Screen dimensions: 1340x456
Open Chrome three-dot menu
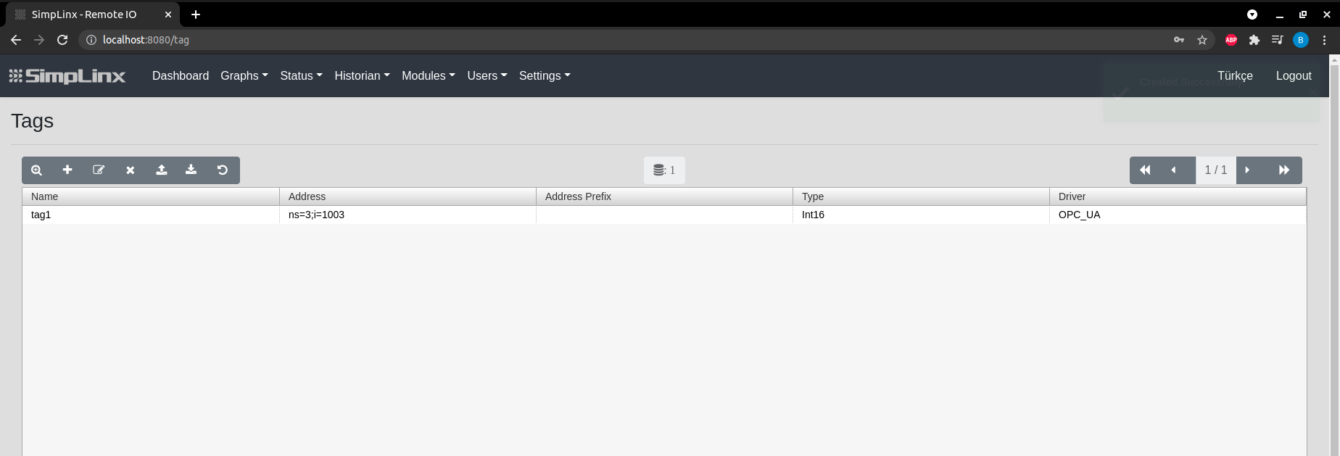[1324, 40]
